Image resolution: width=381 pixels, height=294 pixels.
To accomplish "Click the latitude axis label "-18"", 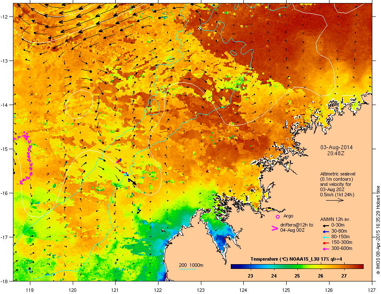I will [x=5, y=281].
